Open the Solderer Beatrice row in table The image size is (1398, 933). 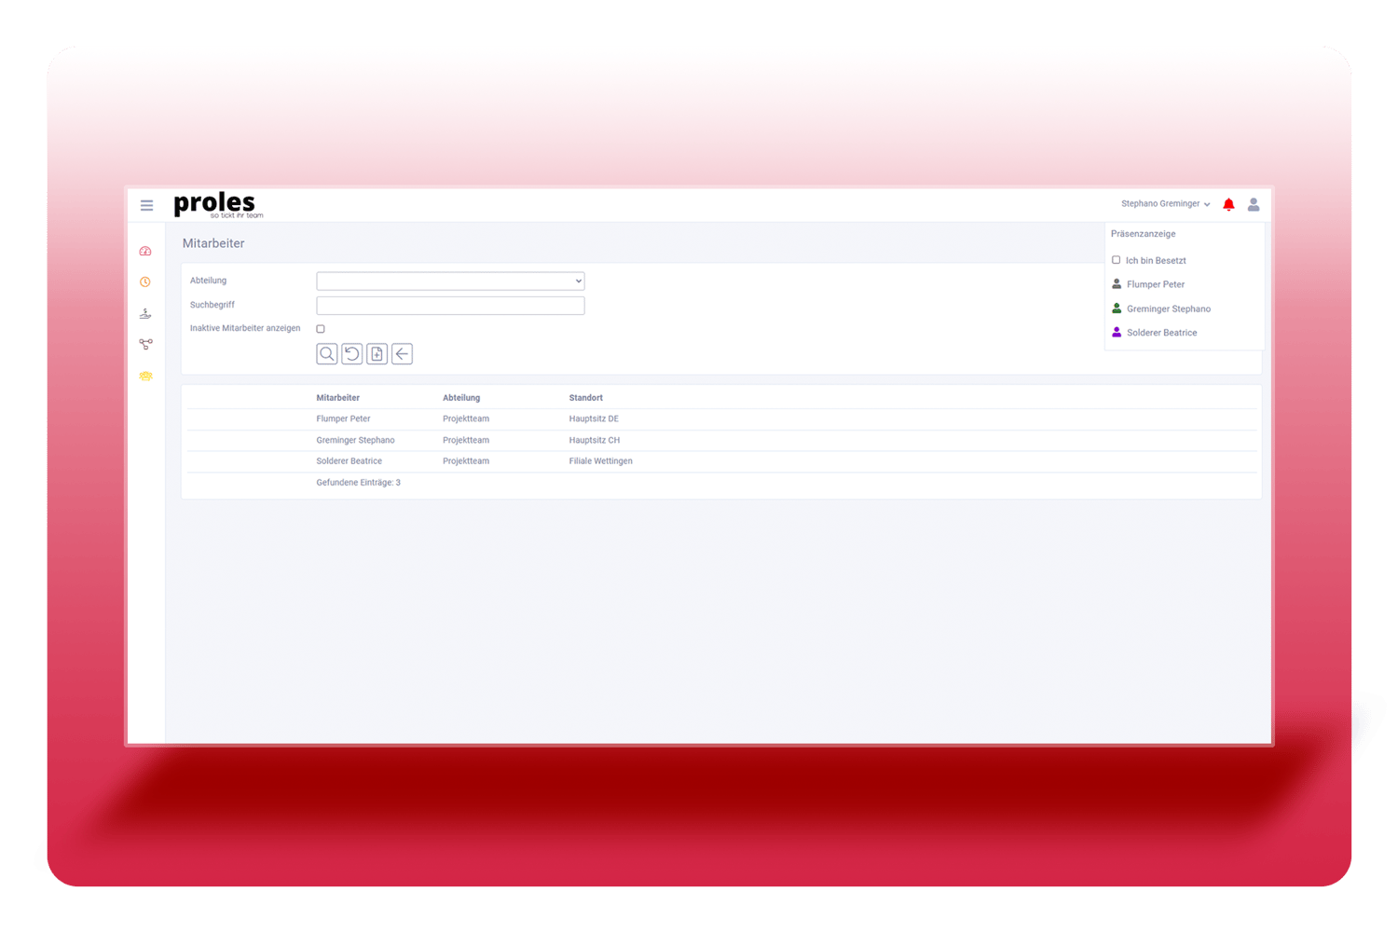pyautogui.click(x=722, y=461)
